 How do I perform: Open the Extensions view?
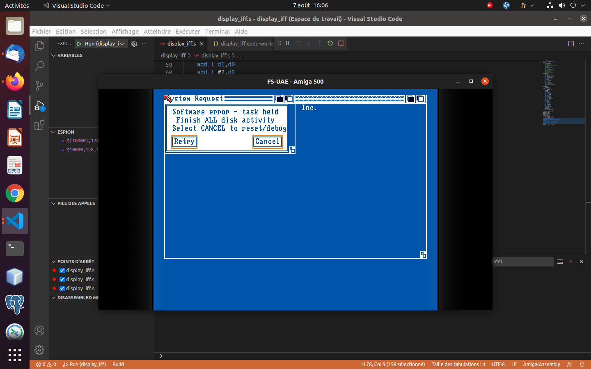coord(39,125)
